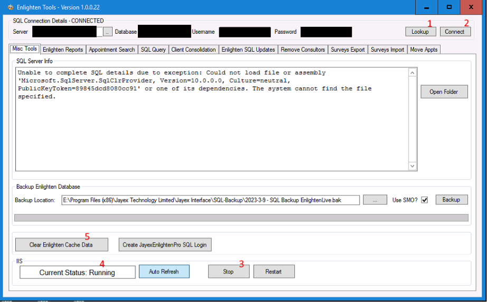Click the Open Folder button

pyautogui.click(x=444, y=92)
